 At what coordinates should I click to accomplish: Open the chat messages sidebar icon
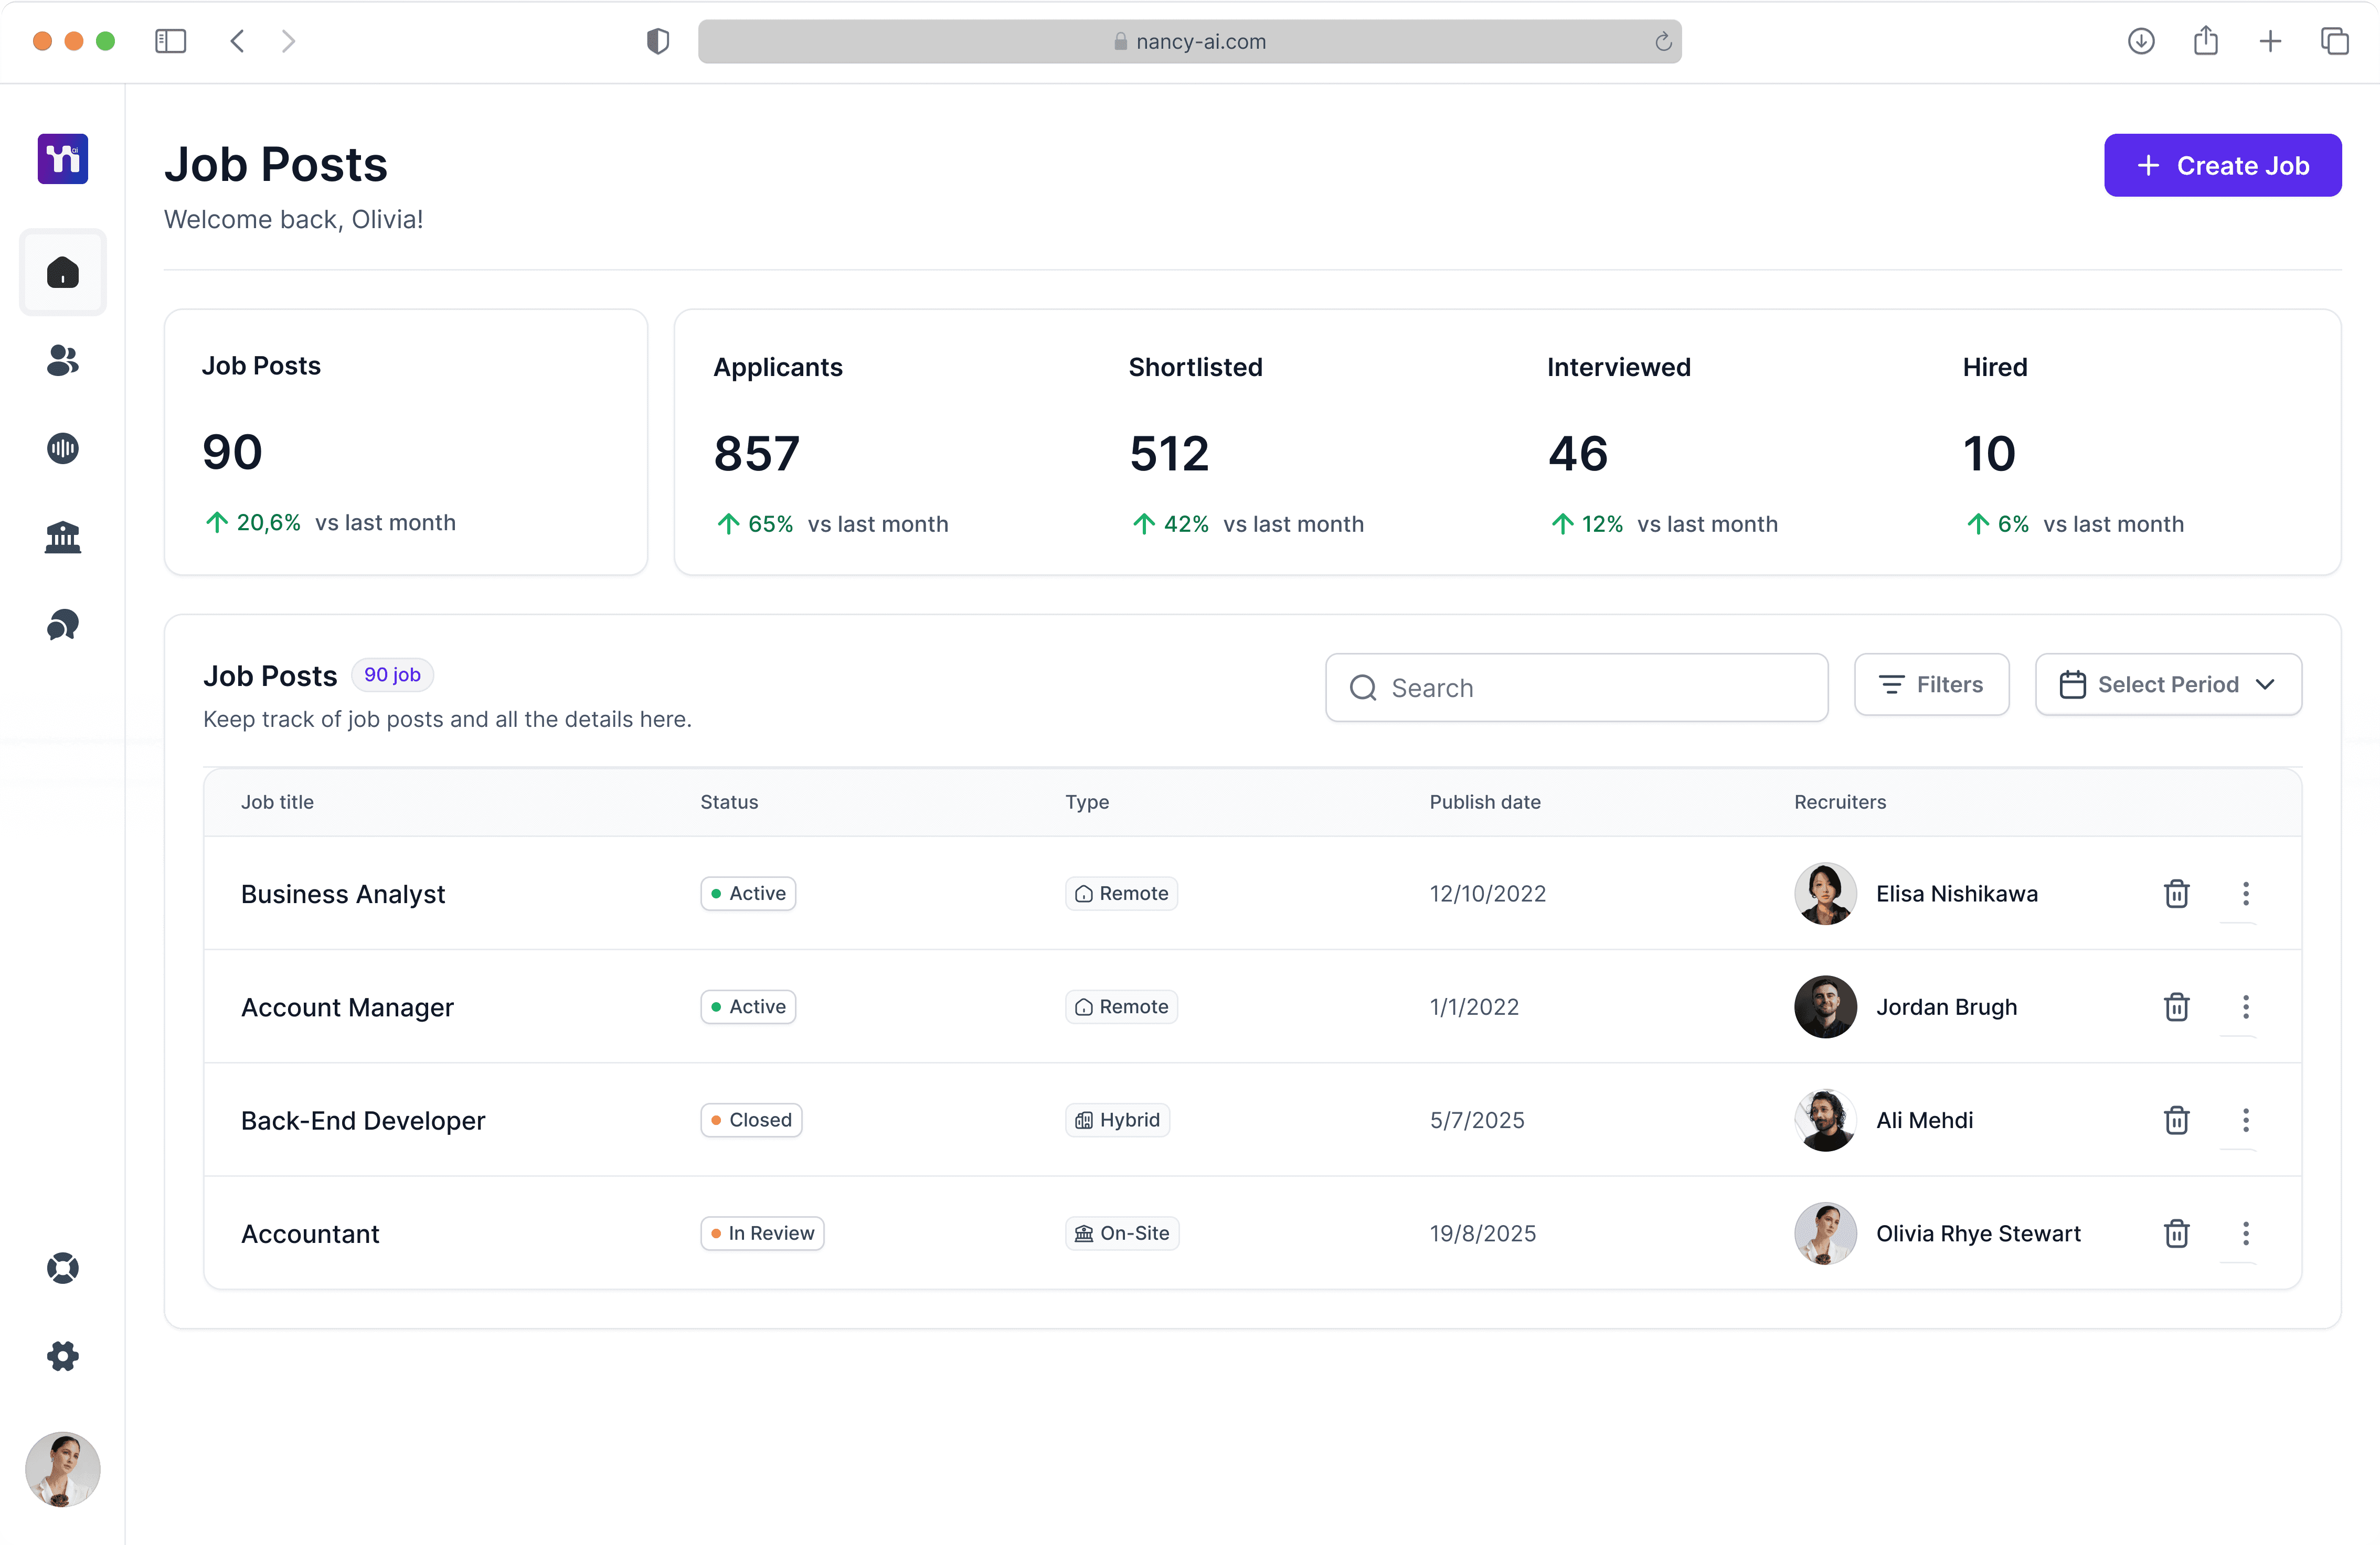62,625
